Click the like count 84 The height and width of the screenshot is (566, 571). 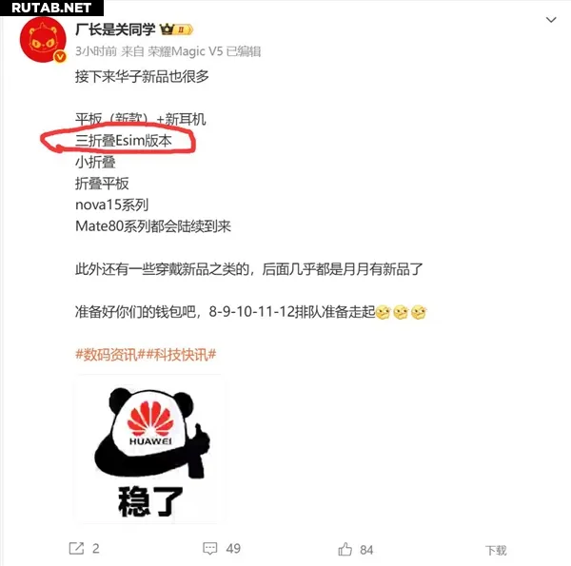366,550
